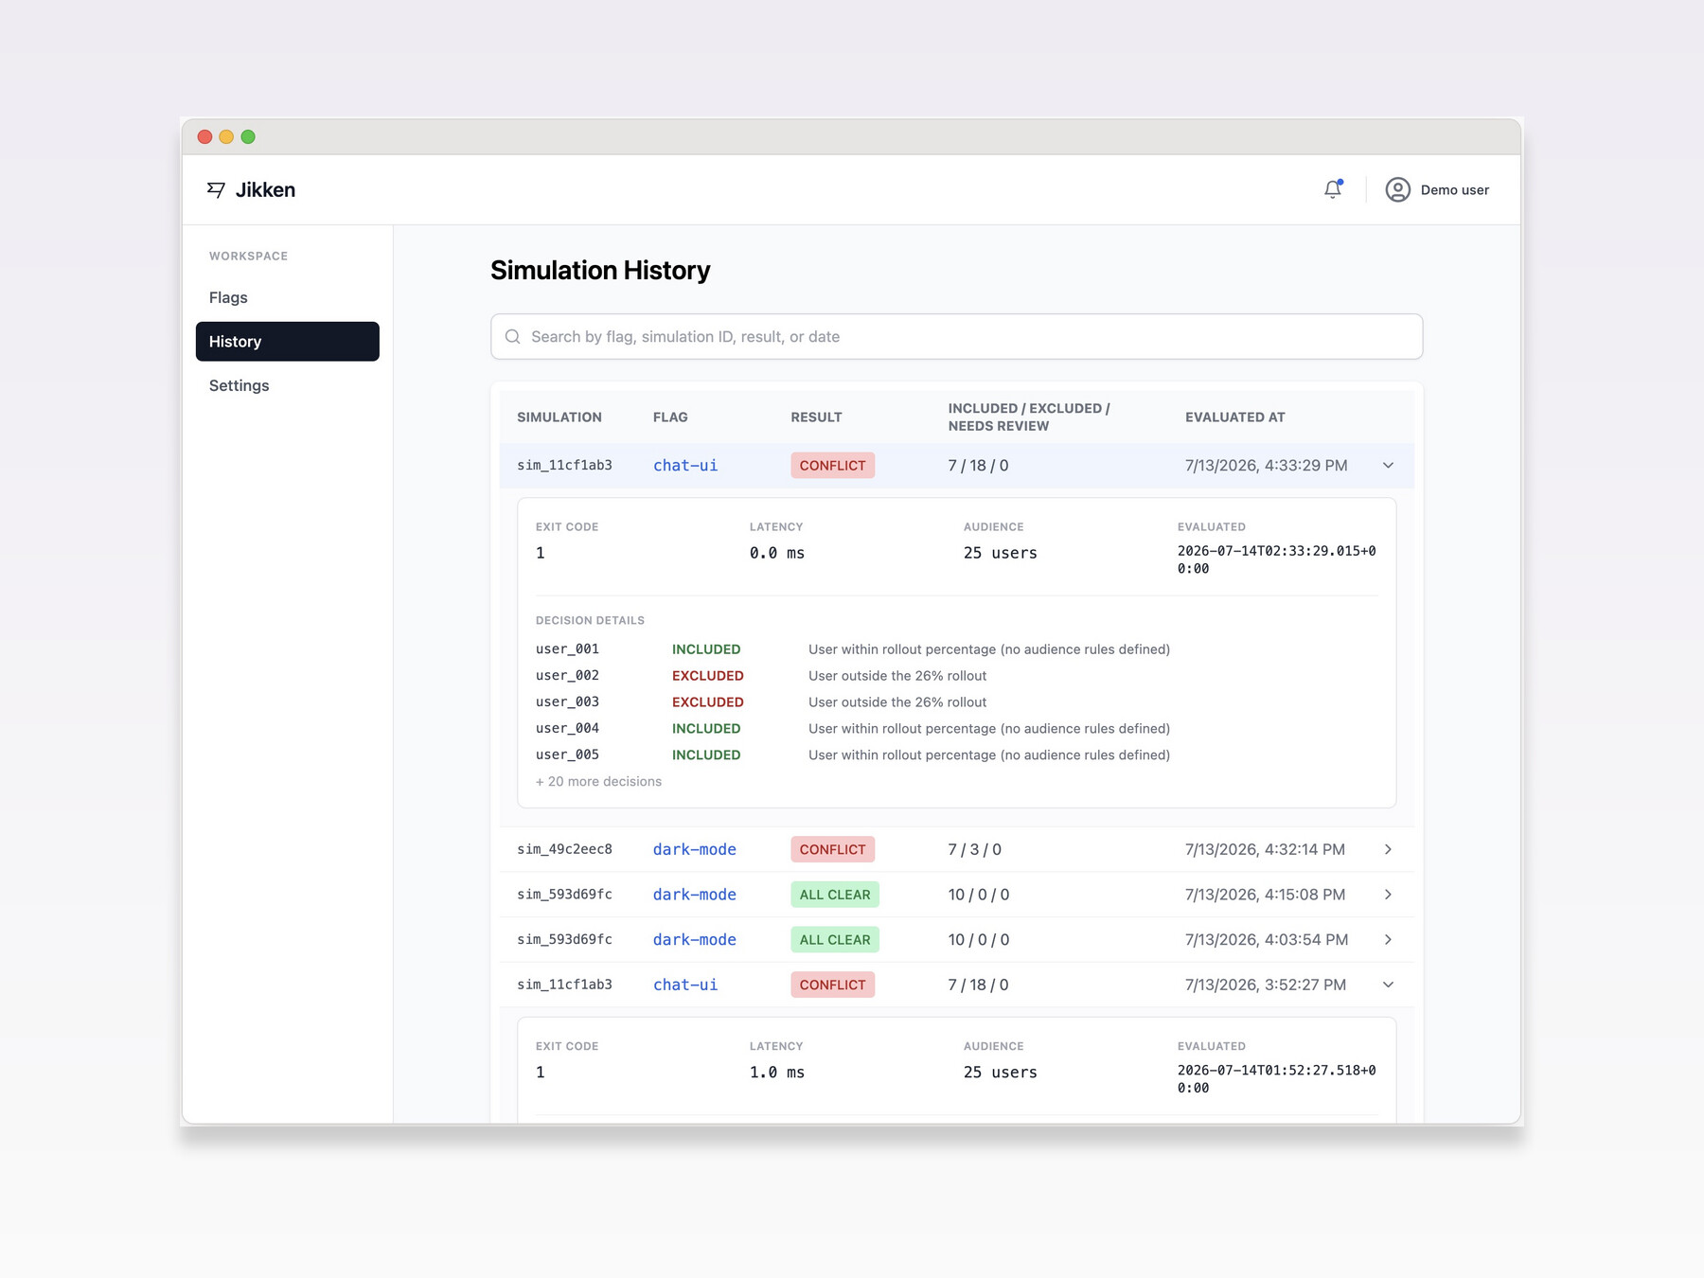The height and width of the screenshot is (1278, 1704).
Task: Expand the 4:03:54 PM dark-mode row
Action: pos(1388,939)
